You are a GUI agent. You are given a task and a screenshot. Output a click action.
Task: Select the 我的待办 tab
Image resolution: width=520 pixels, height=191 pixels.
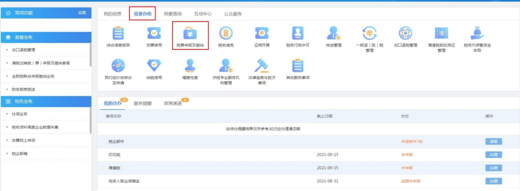112,103
